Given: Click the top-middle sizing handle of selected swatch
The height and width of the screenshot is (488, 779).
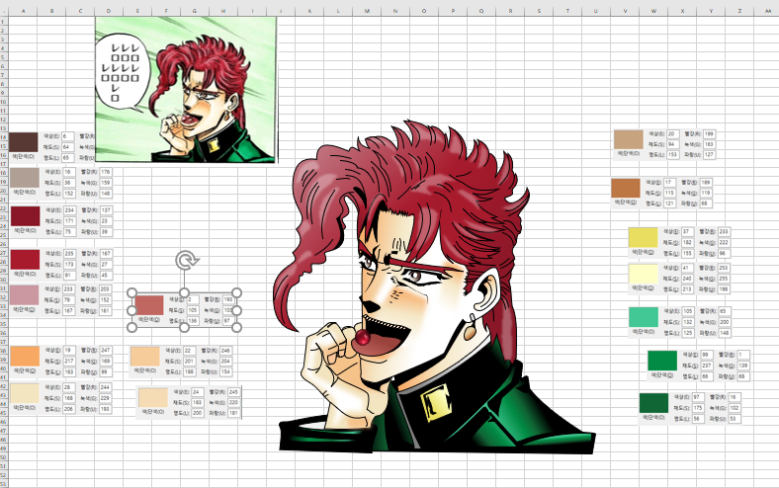Looking at the screenshot, I should (x=184, y=293).
